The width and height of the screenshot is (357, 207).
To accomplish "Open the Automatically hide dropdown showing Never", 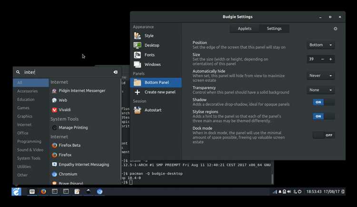I will [x=320, y=76].
